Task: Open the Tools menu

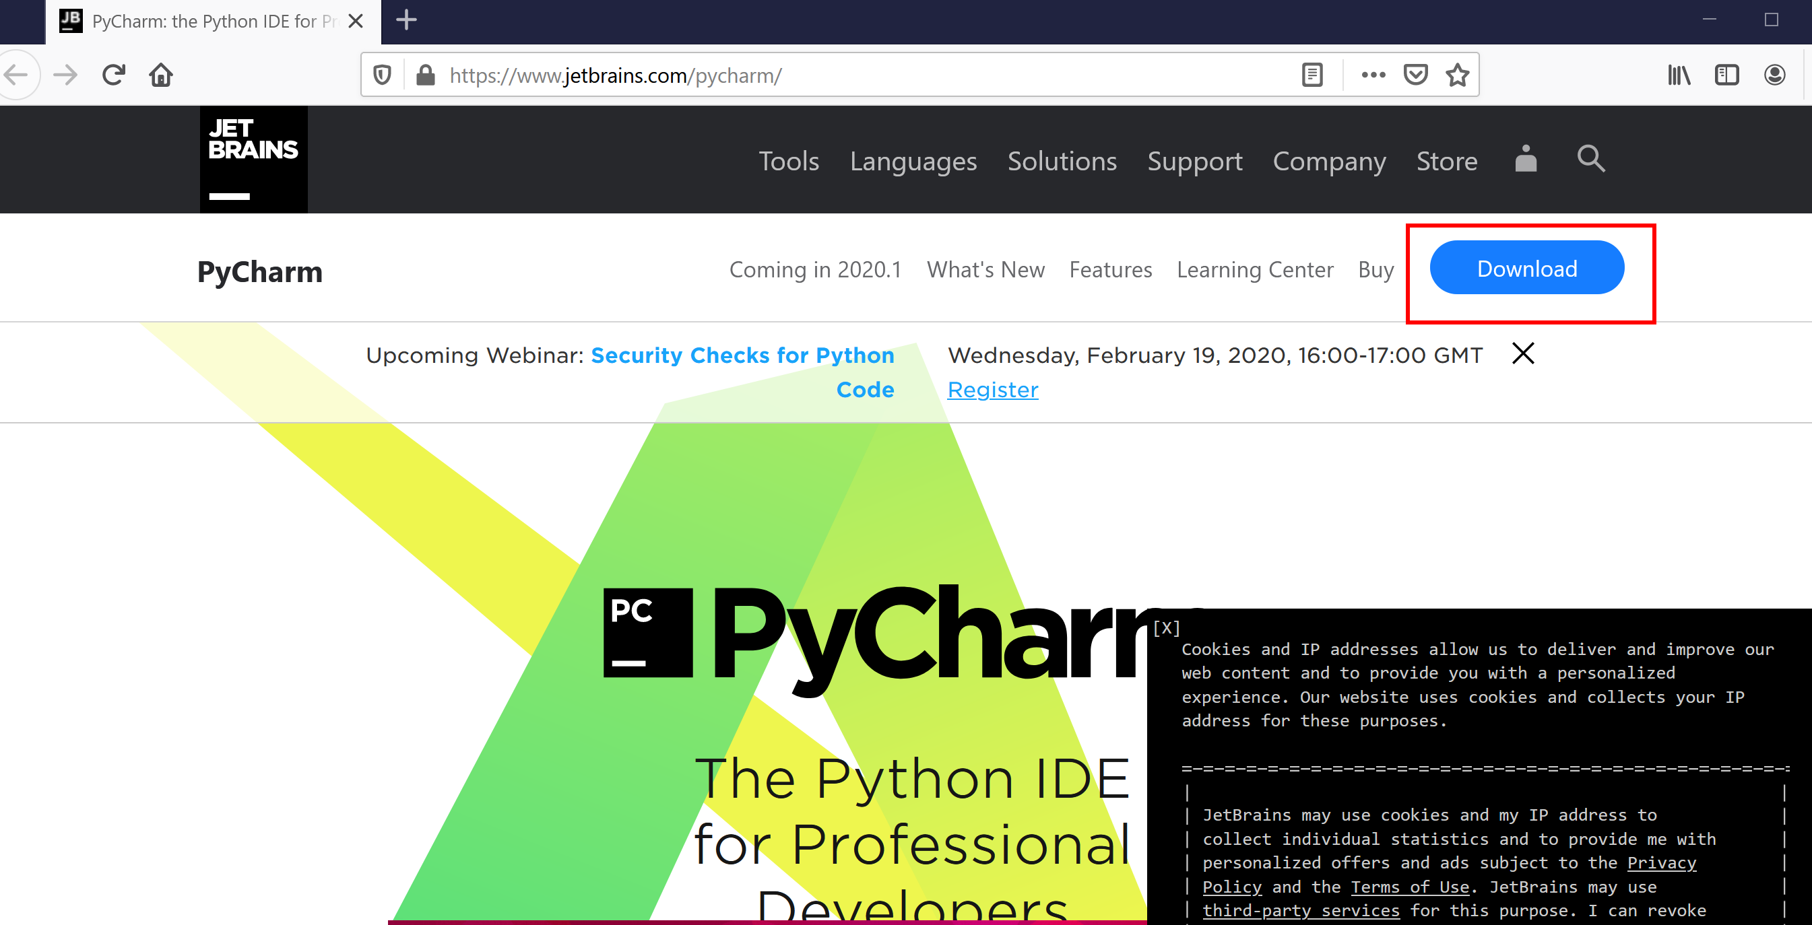Action: point(789,161)
